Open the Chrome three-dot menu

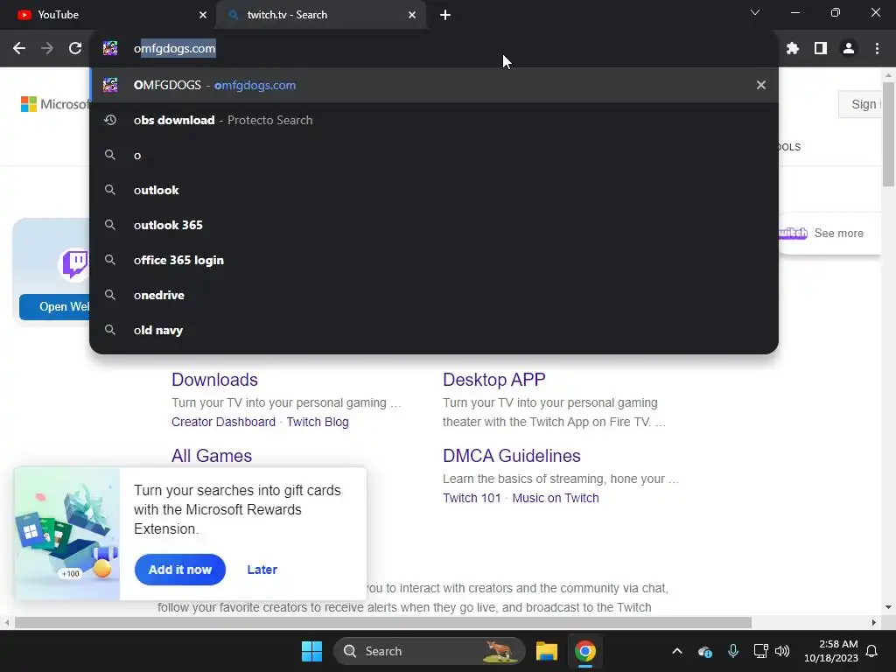click(x=877, y=49)
